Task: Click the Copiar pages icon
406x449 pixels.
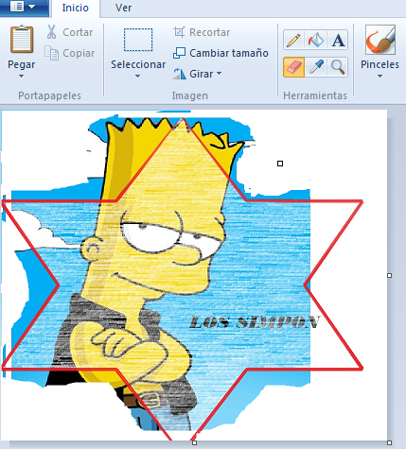Action: pyautogui.click(x=51, y=53)
